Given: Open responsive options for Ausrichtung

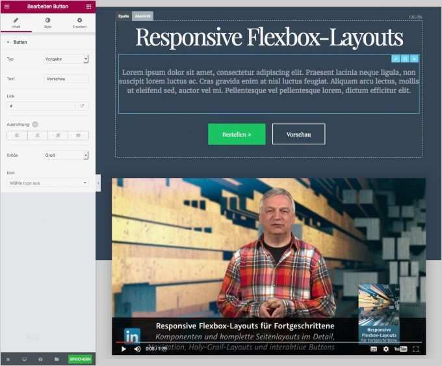Looking at the screenshot, I should [35, 124].
